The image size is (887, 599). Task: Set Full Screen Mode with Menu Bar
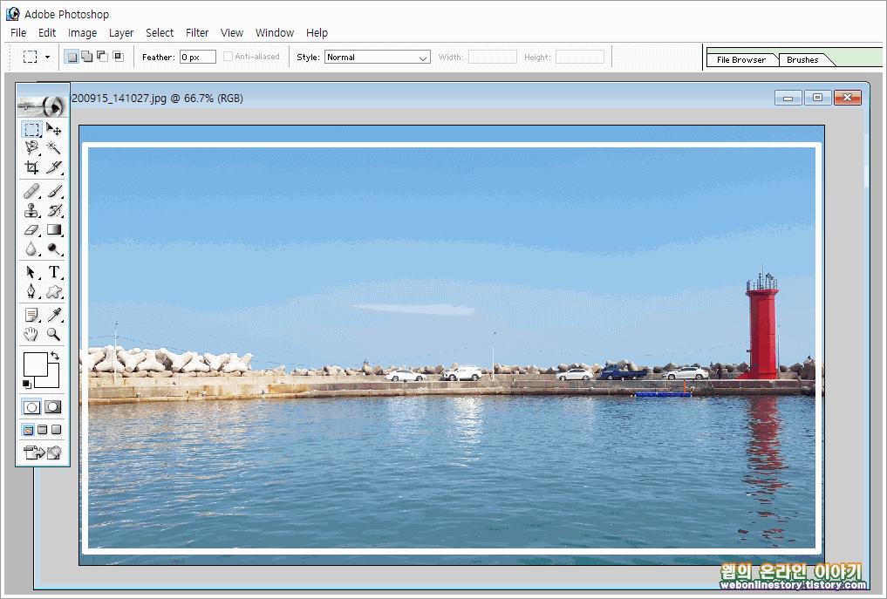coord(43,430)
